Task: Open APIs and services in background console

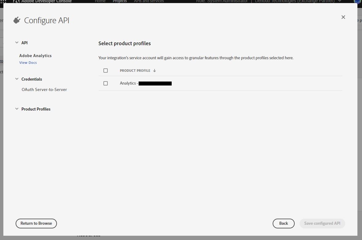Action: click(149, 2)
